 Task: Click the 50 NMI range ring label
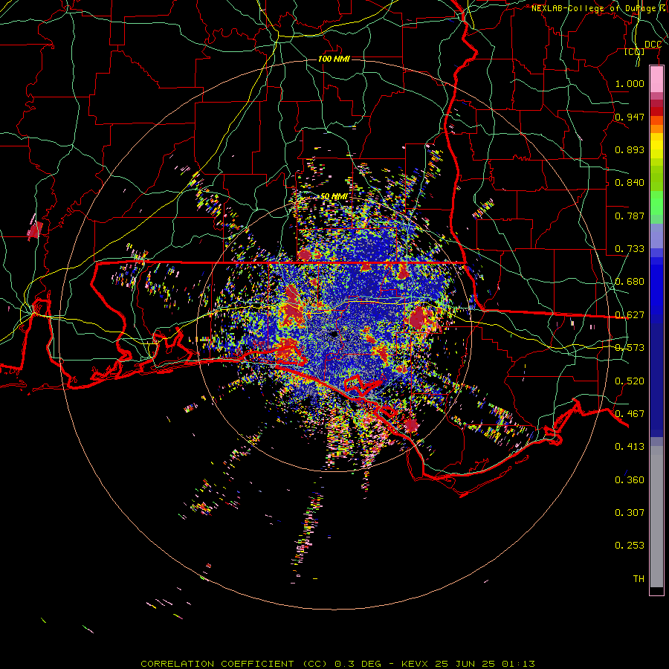coord(334,197)
